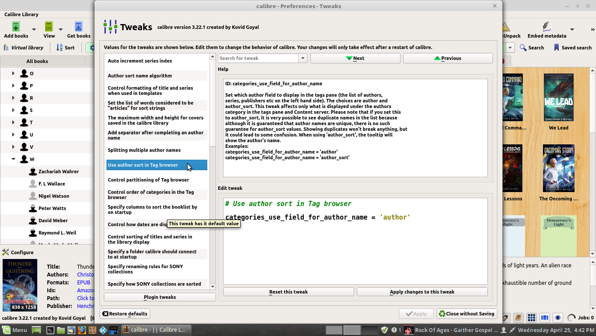
Task: Click the Get books icon
Action: click(78, 27)
